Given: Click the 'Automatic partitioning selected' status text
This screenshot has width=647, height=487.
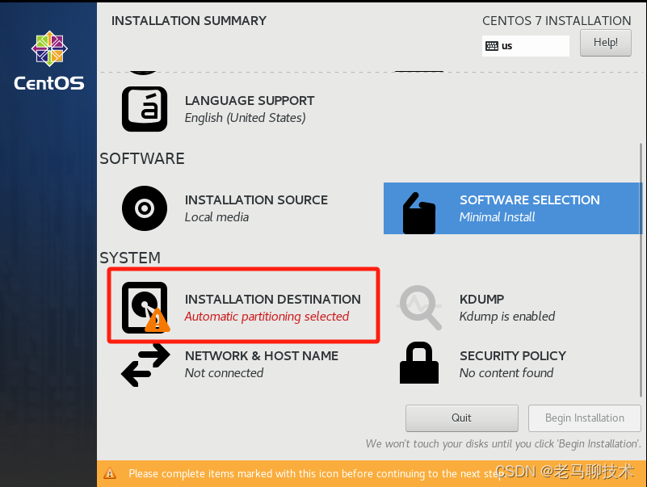Looking at the screenshot, I should coord(267,317).
